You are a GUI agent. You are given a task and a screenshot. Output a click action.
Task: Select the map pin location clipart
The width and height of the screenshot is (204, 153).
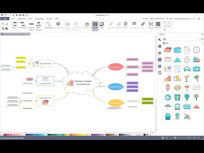pyautogui.click(x=177, y=116)
